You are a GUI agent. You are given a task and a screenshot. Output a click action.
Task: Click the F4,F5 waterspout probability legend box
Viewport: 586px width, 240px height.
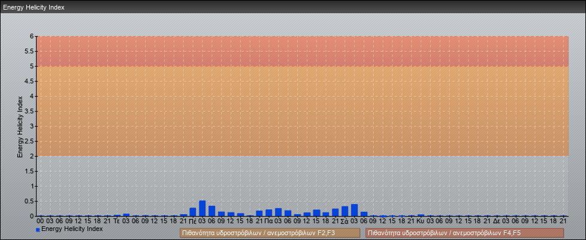click(464, 233)
